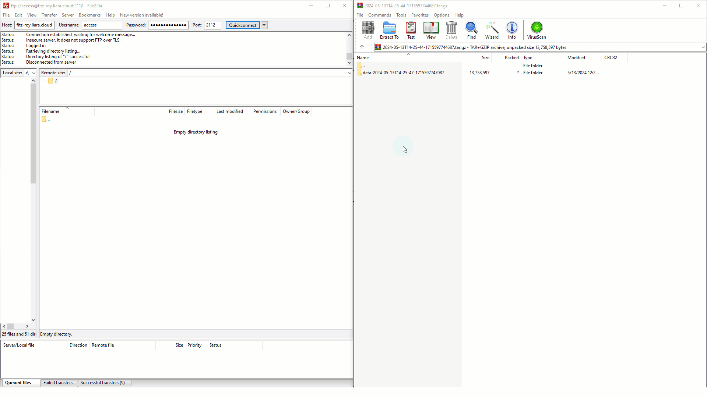
Task: Click the Add archive tool in WinRAR
Action: 367,31
